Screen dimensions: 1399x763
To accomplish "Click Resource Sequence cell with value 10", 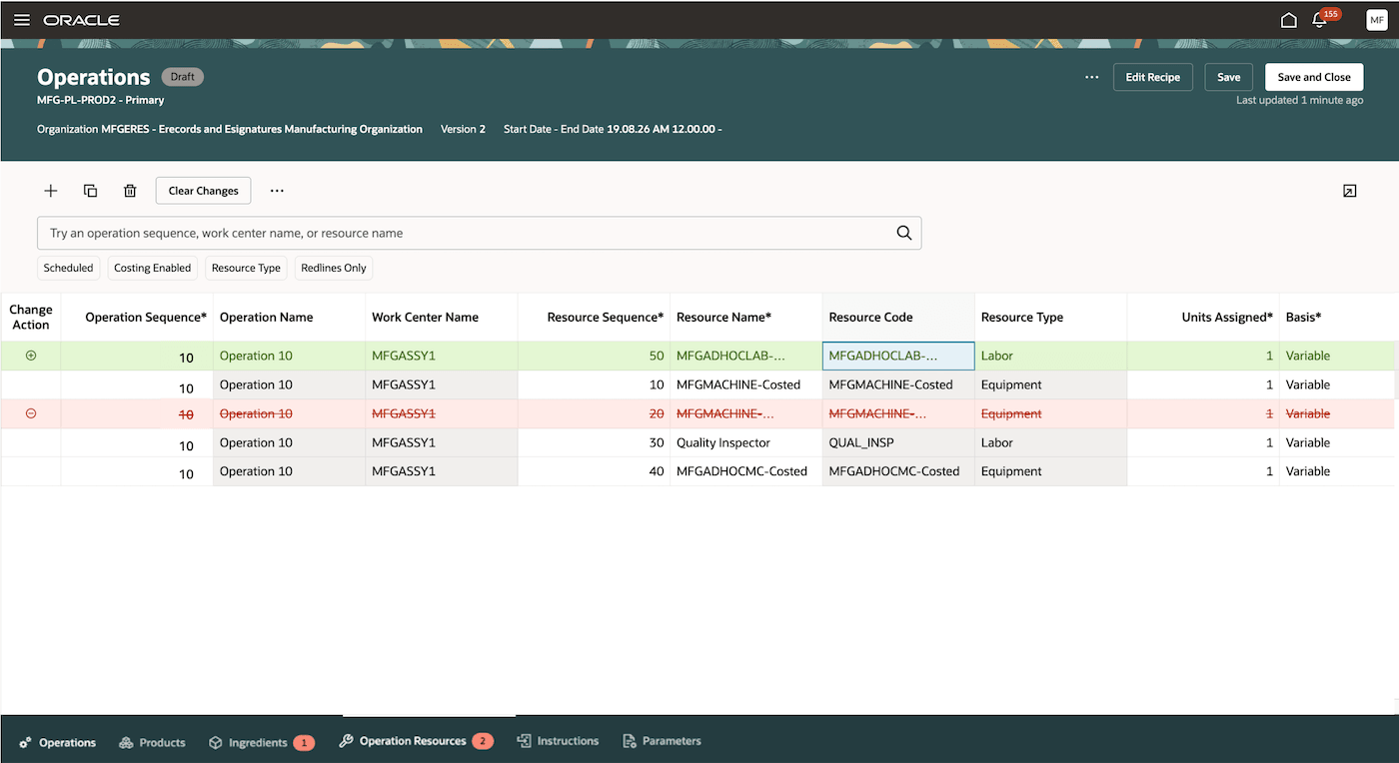I will click(x=594, y=384).
